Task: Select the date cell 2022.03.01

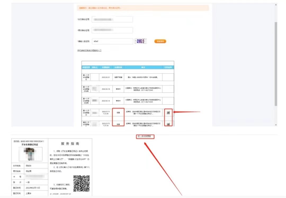Action: pos(106,77)
